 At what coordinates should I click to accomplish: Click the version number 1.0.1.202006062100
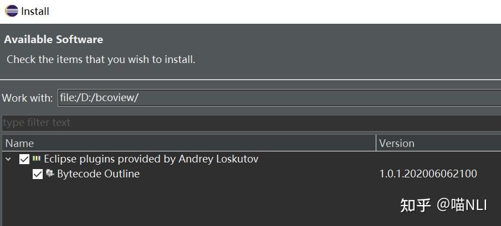click(428, 174)
